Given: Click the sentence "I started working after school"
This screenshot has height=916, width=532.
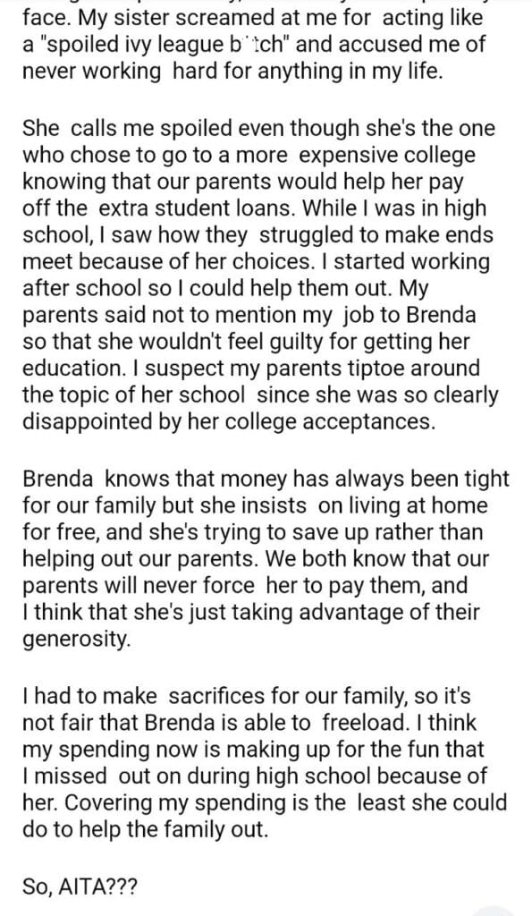Looking at the screenshot, I should [256, 275].
